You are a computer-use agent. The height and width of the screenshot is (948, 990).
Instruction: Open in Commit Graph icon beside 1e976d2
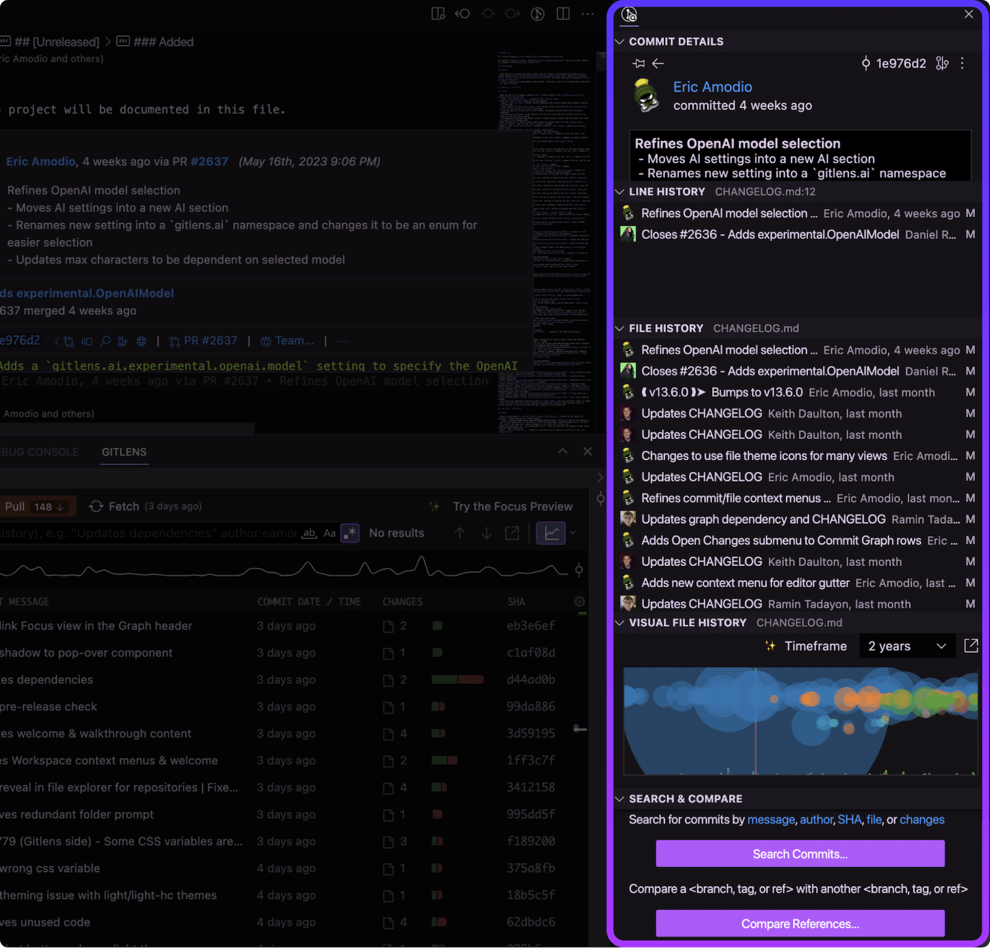pyautogui.click(x=942, y=63)
